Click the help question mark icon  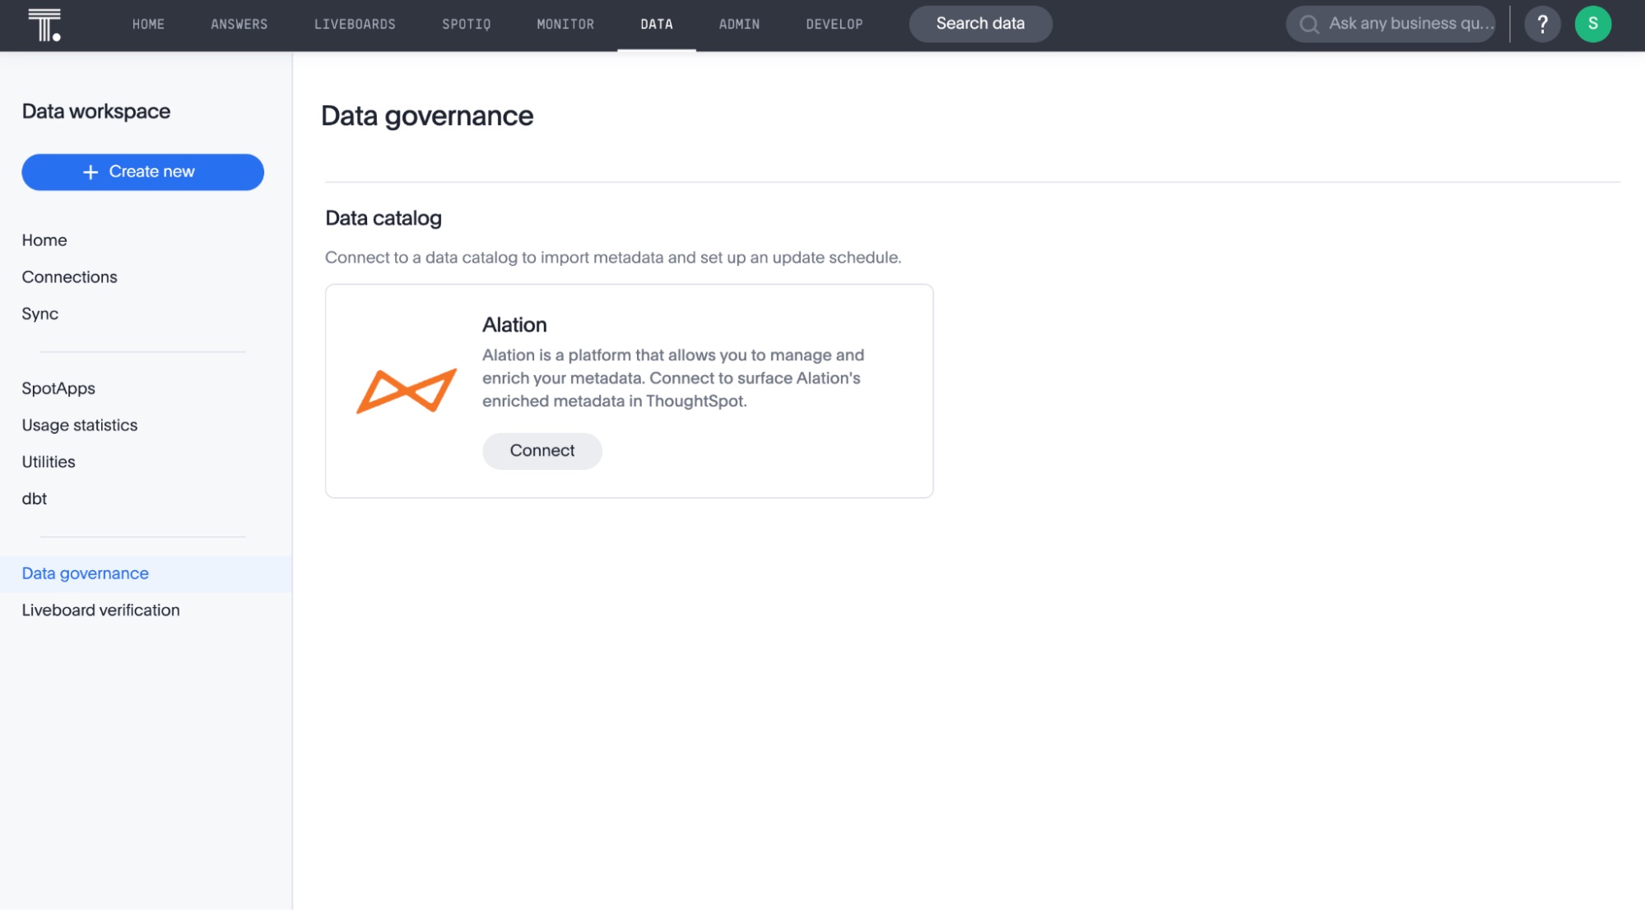(x=1542, y=24)
